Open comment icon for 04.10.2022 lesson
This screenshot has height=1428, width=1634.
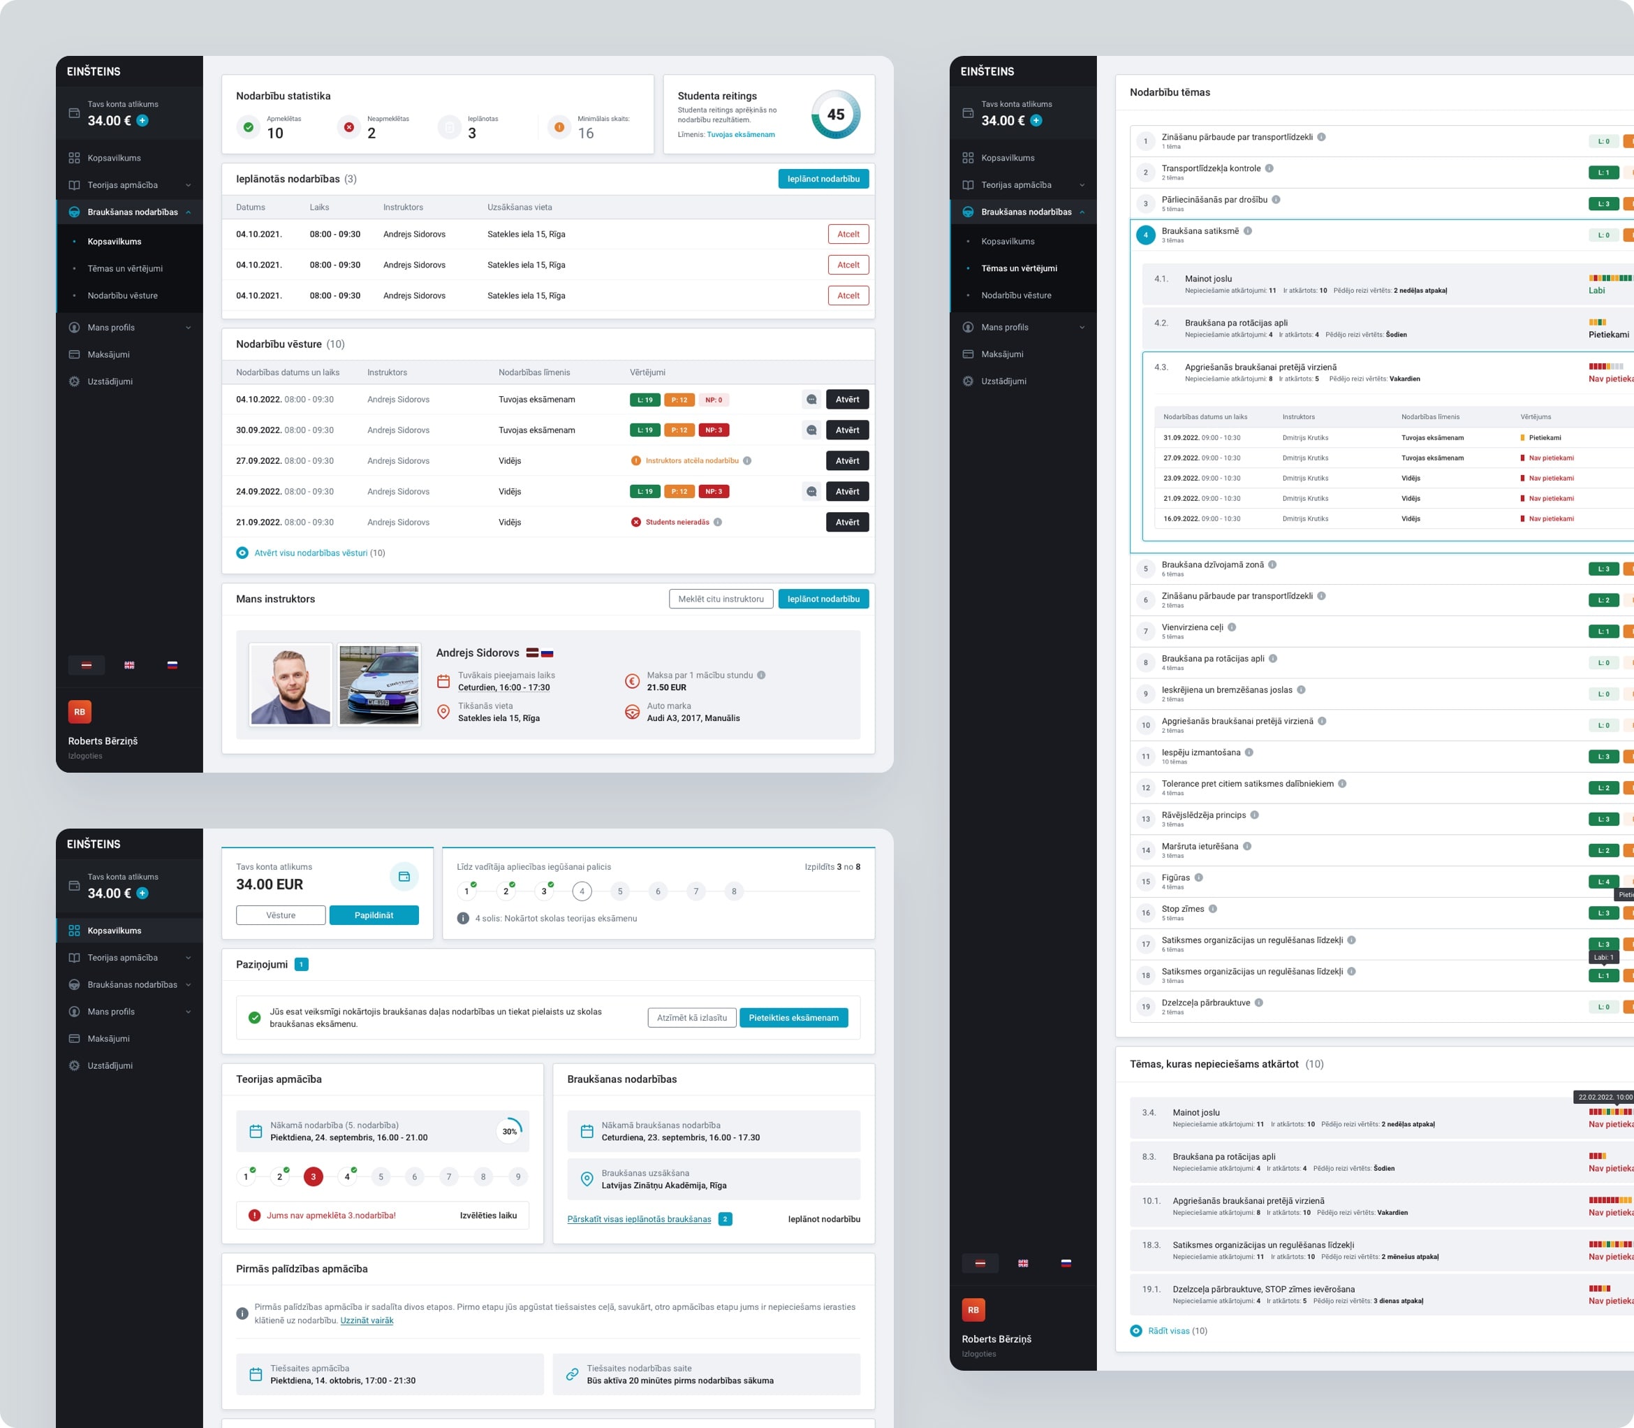pyautogui.click(x=811, y=400)
